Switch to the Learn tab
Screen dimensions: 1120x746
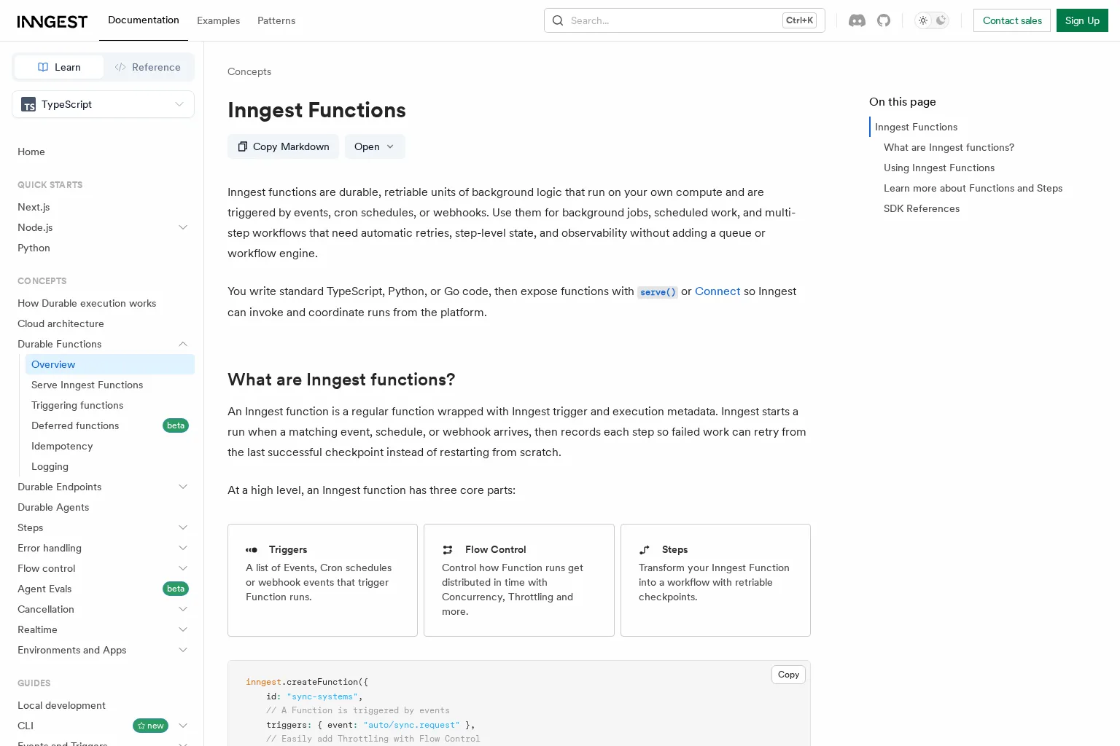[x=59, y=67]
